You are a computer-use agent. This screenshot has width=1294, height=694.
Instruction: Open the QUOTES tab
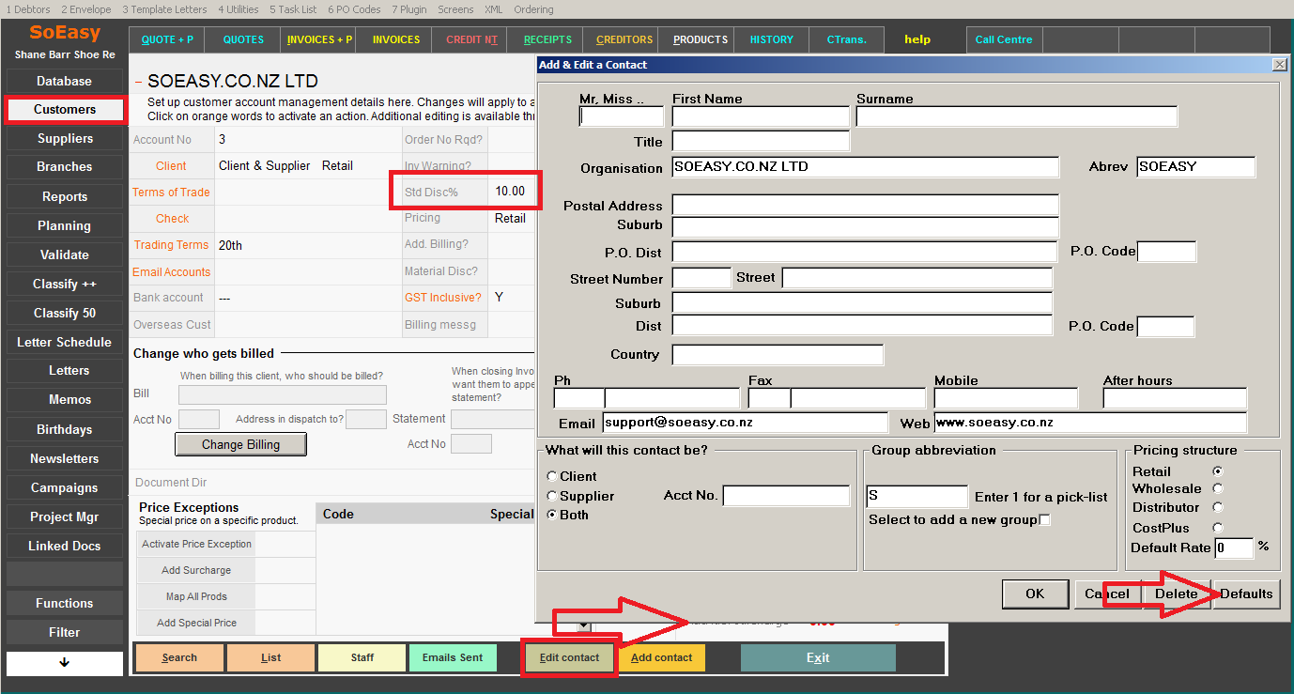click(x=243, y=39)
